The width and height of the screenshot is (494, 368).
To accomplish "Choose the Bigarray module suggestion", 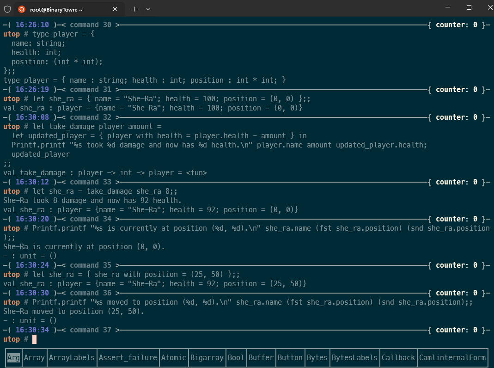I will click(207, 357).
